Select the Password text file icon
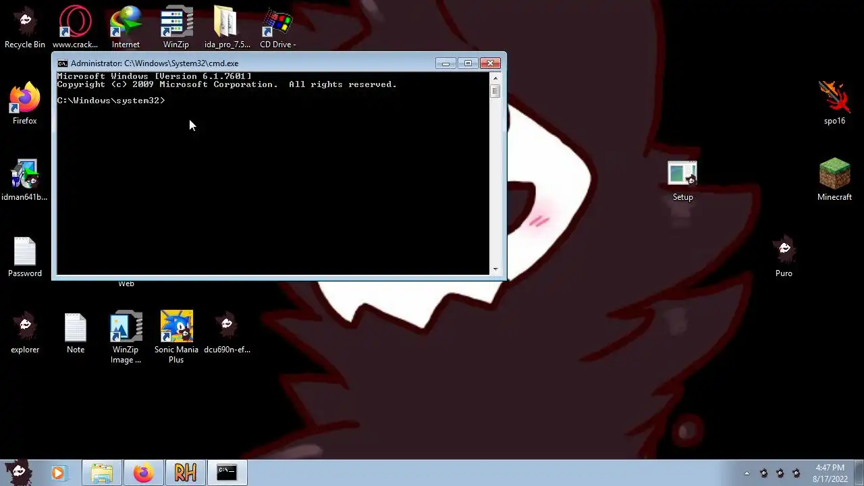The image size is (864, 486). pos(25,256)
